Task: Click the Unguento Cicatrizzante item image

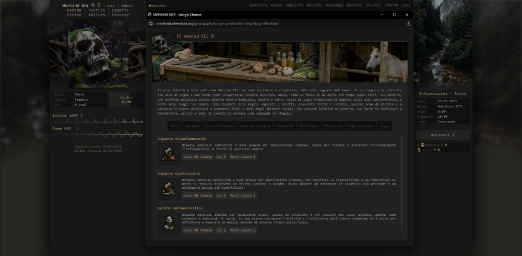Action: click(169, 189)
